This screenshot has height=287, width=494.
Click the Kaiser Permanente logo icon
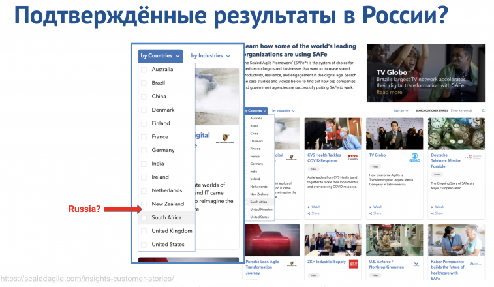coord(475,264)
